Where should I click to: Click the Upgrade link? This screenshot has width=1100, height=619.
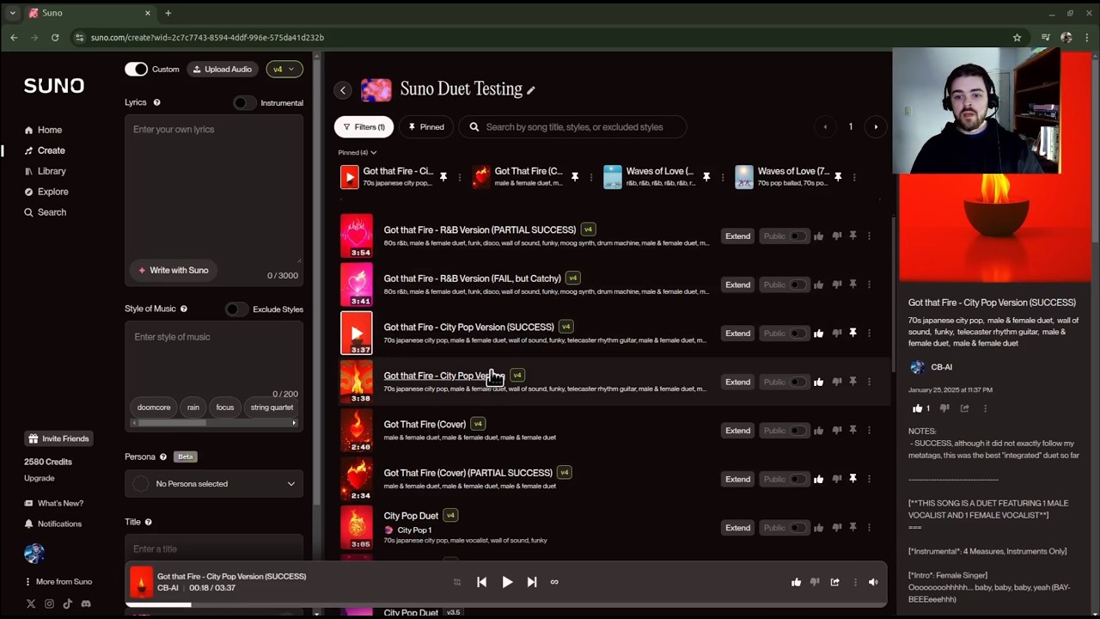[x=39, y=478]
